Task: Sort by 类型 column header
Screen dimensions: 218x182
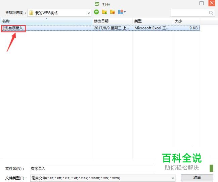Action: (x=152, y=21)
